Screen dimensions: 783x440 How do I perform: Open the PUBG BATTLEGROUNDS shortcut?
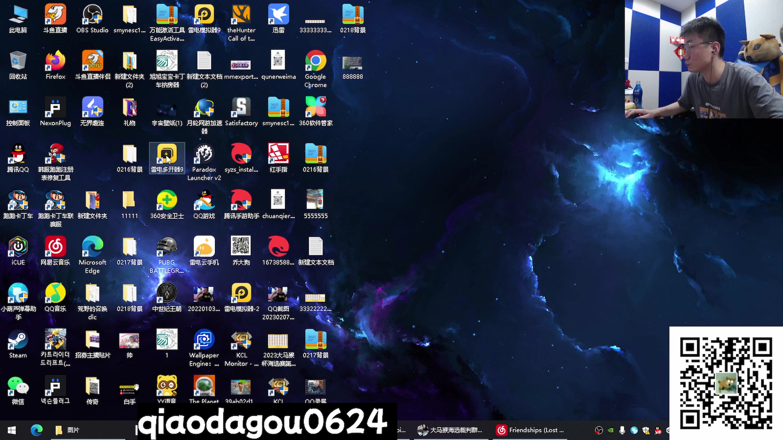click(167, 247)
